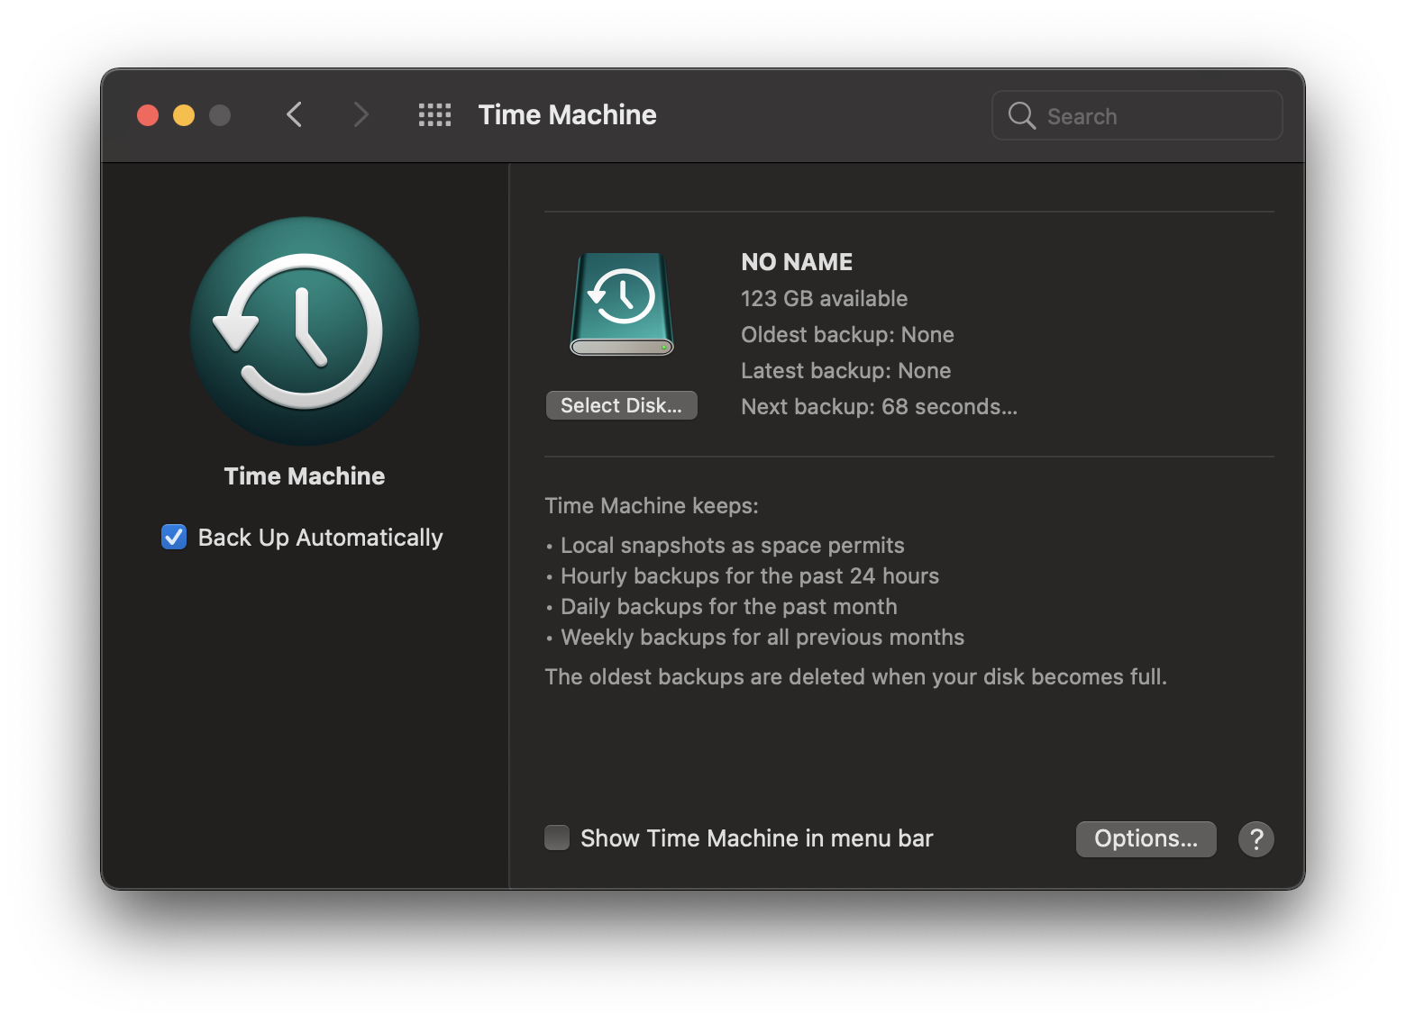Click the 123 GB available text

coord(825,299)
